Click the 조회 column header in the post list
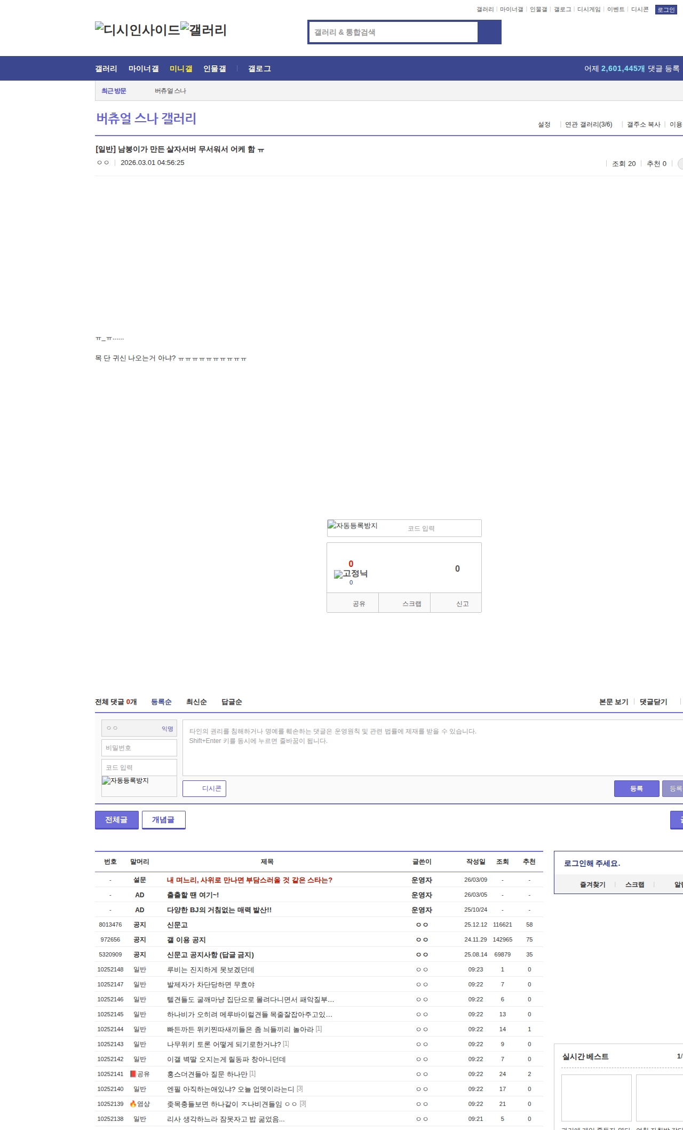The image size is (683, 1130). 502,862
